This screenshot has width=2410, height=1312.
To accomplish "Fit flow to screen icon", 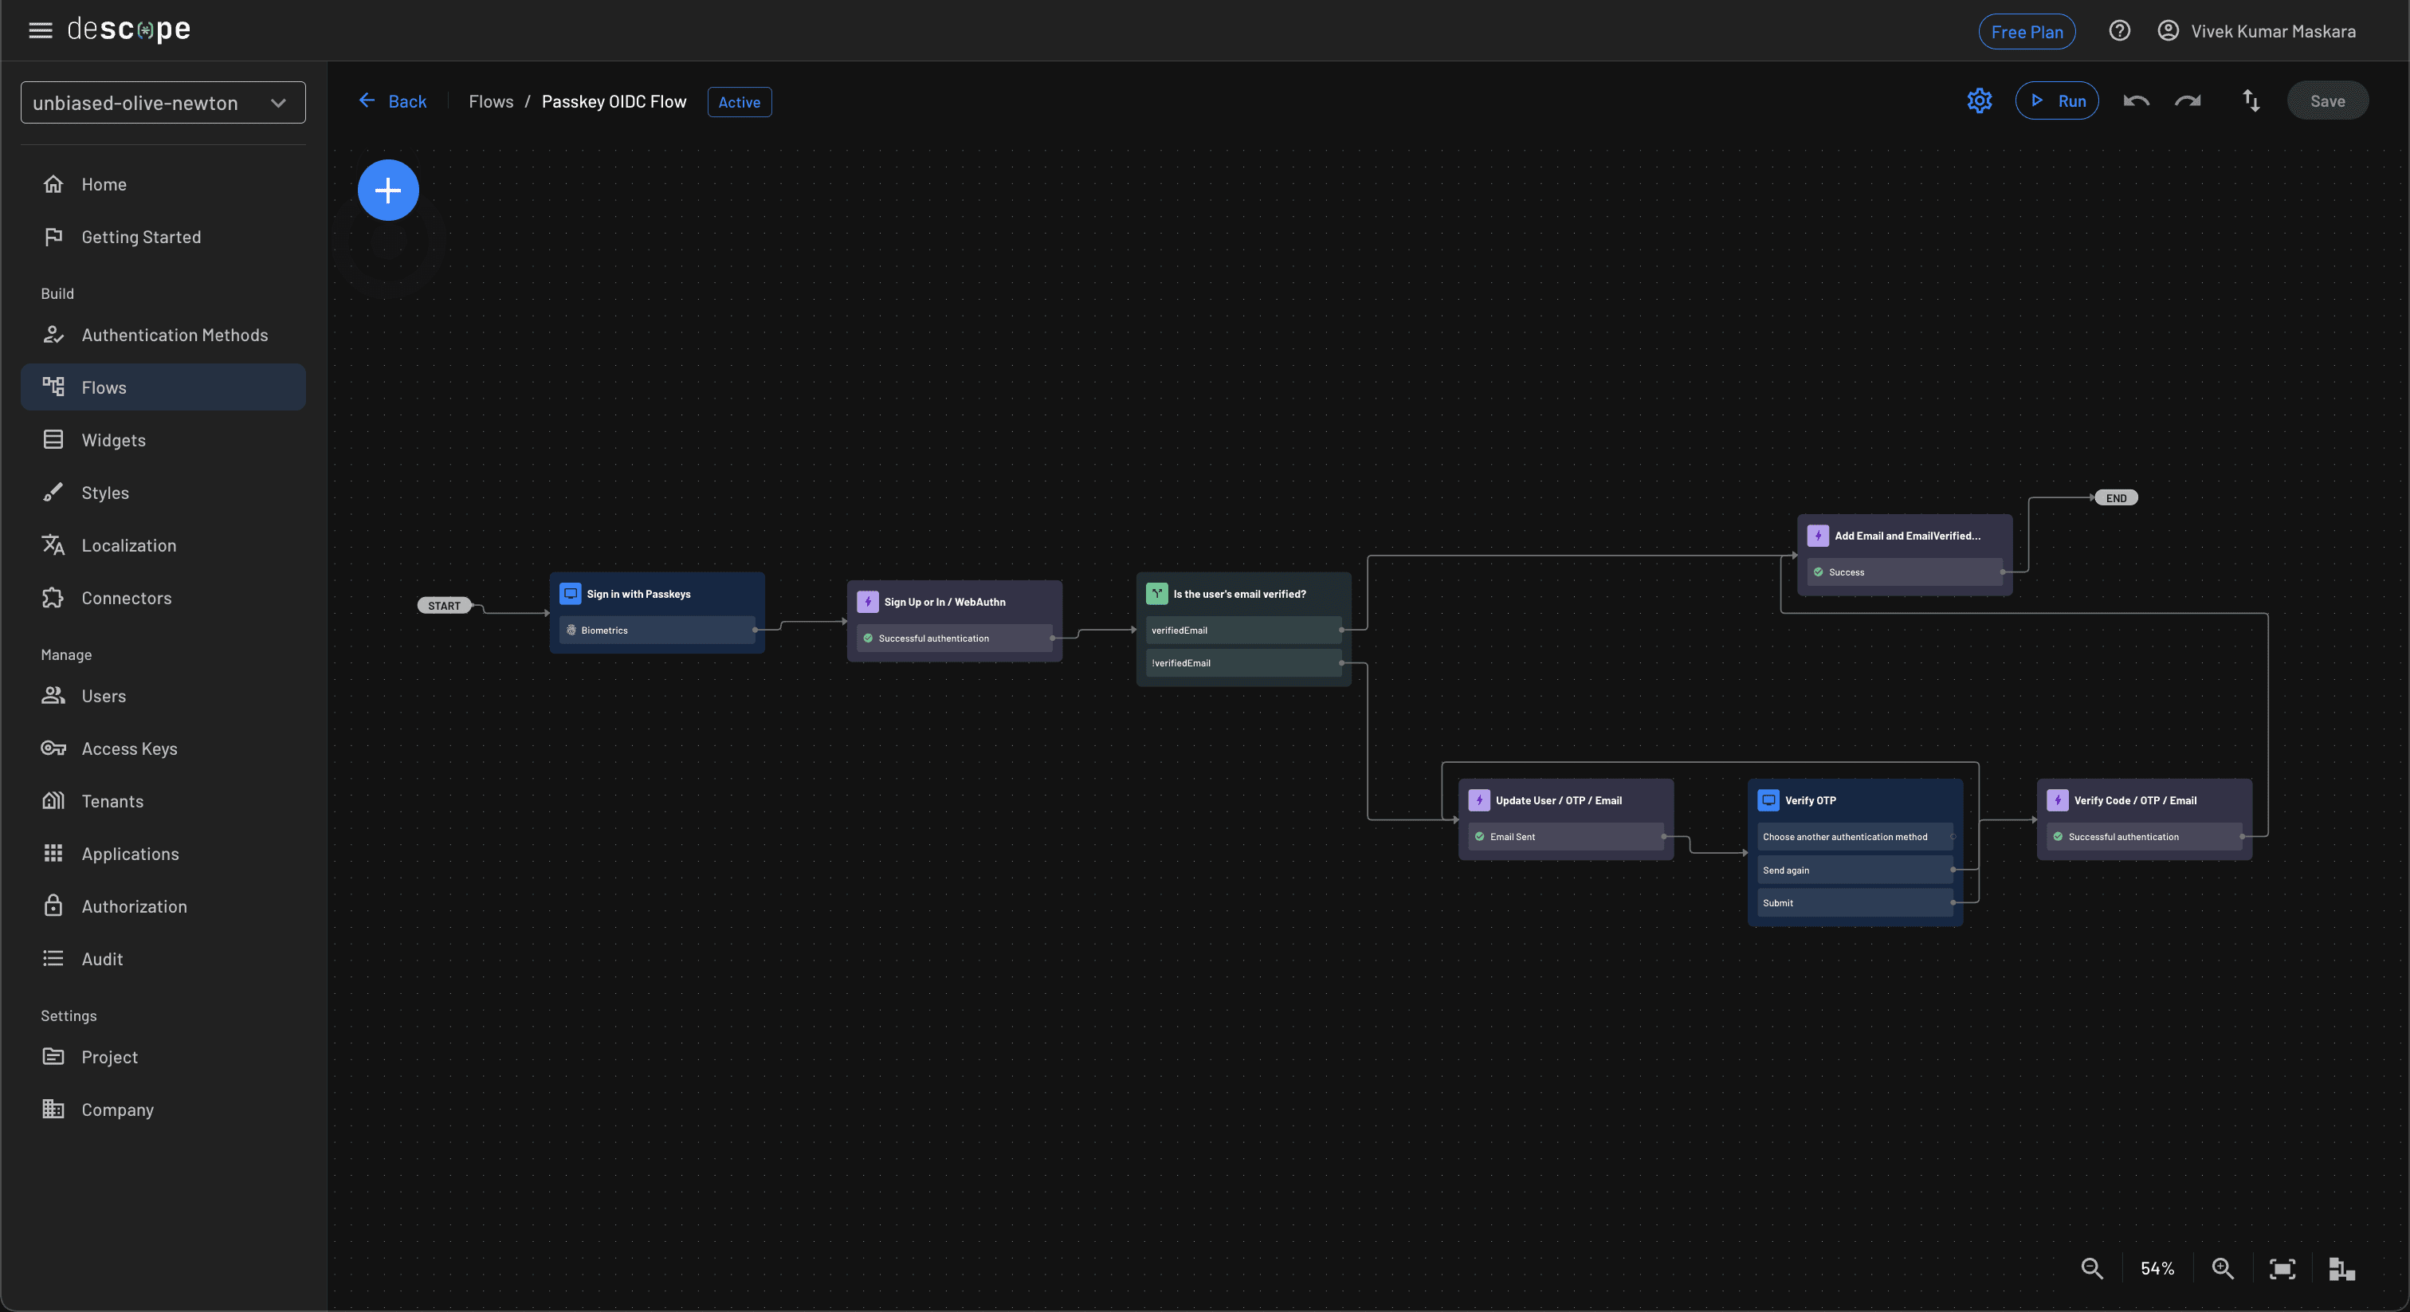I will pyautogui.click(x=2282, y=1268).
